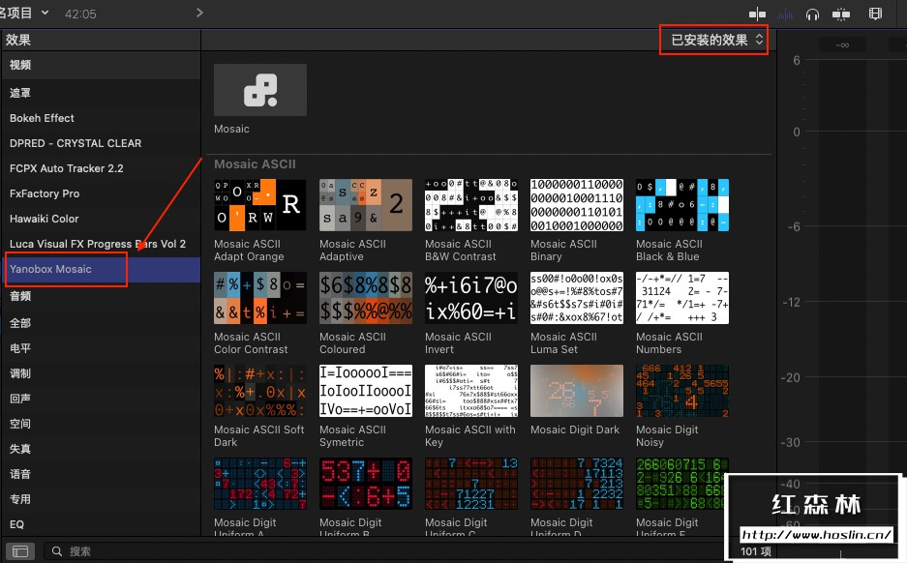Viewport: 907px width, 563px height.
Task: Click the 效果 panel title
Action: [x=18, y=40]
